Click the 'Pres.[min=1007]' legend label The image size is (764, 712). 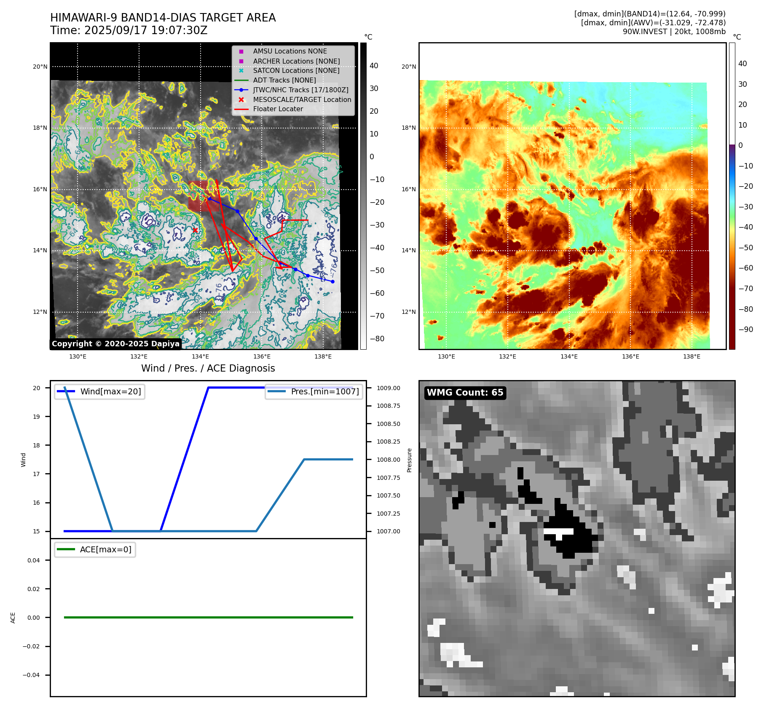click(325, 391)
